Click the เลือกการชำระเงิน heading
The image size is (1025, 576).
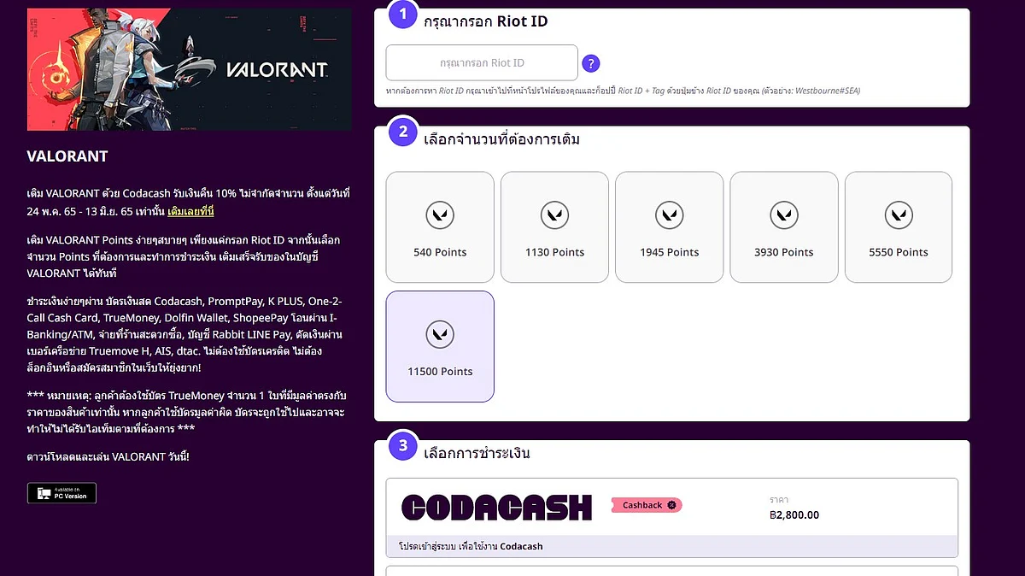click(x=477, y=453)
